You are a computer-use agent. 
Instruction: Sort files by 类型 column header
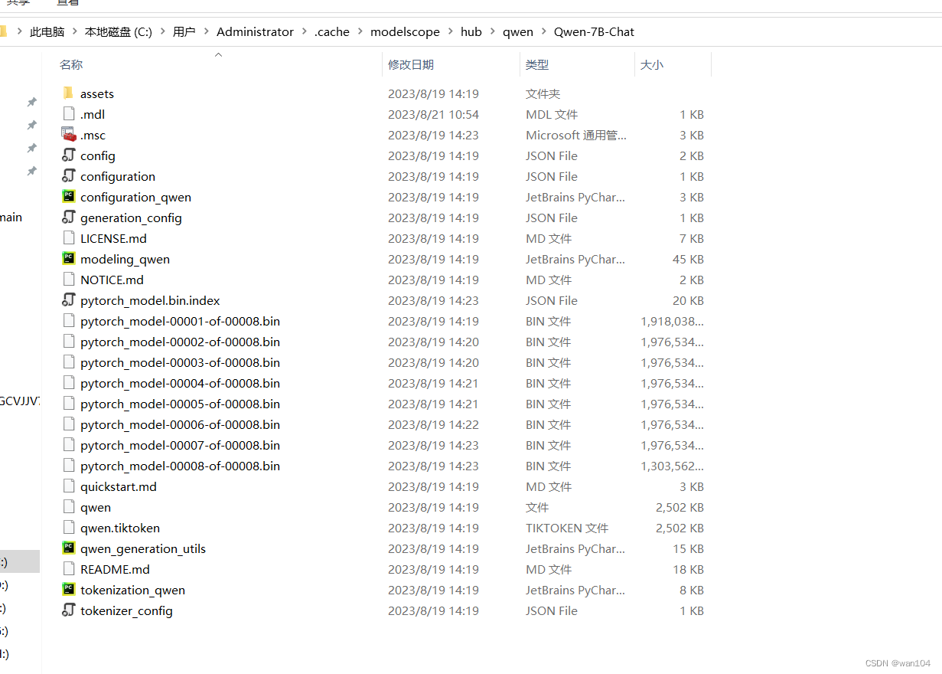click(x=537, y=65)
